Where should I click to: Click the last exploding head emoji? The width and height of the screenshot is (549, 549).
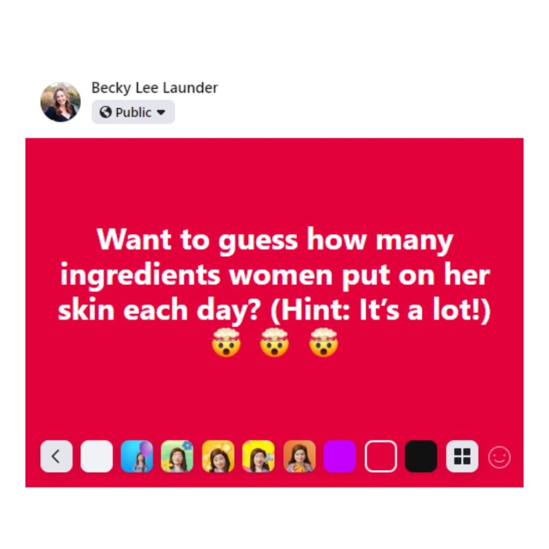323,343
